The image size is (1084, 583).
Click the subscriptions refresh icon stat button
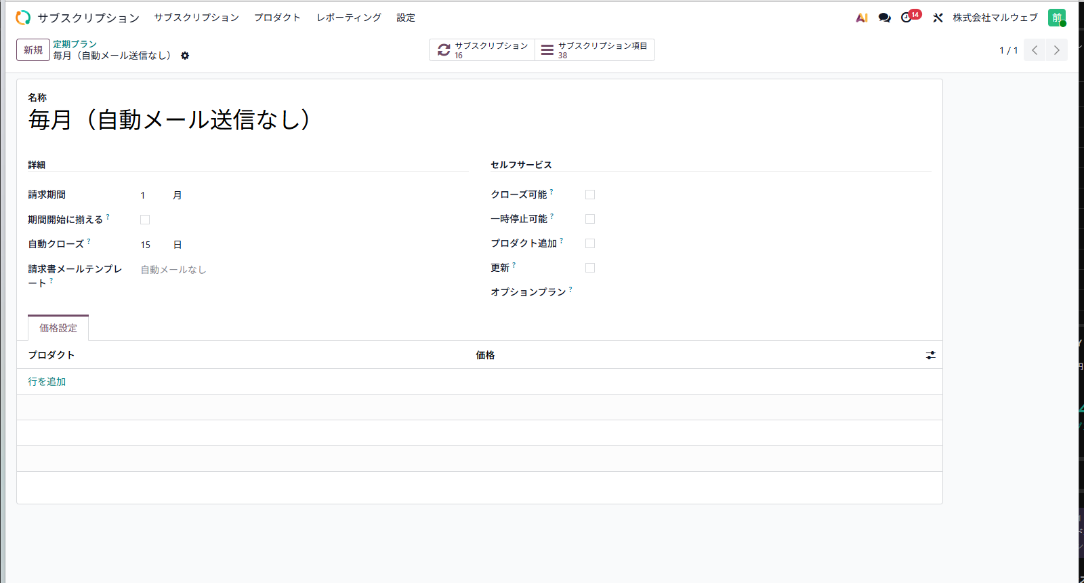coord(444,49)
